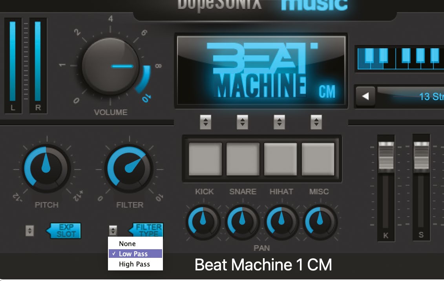The image size is (444, 281).
Task: Adjust the Pitch knob
Action: 46,169
